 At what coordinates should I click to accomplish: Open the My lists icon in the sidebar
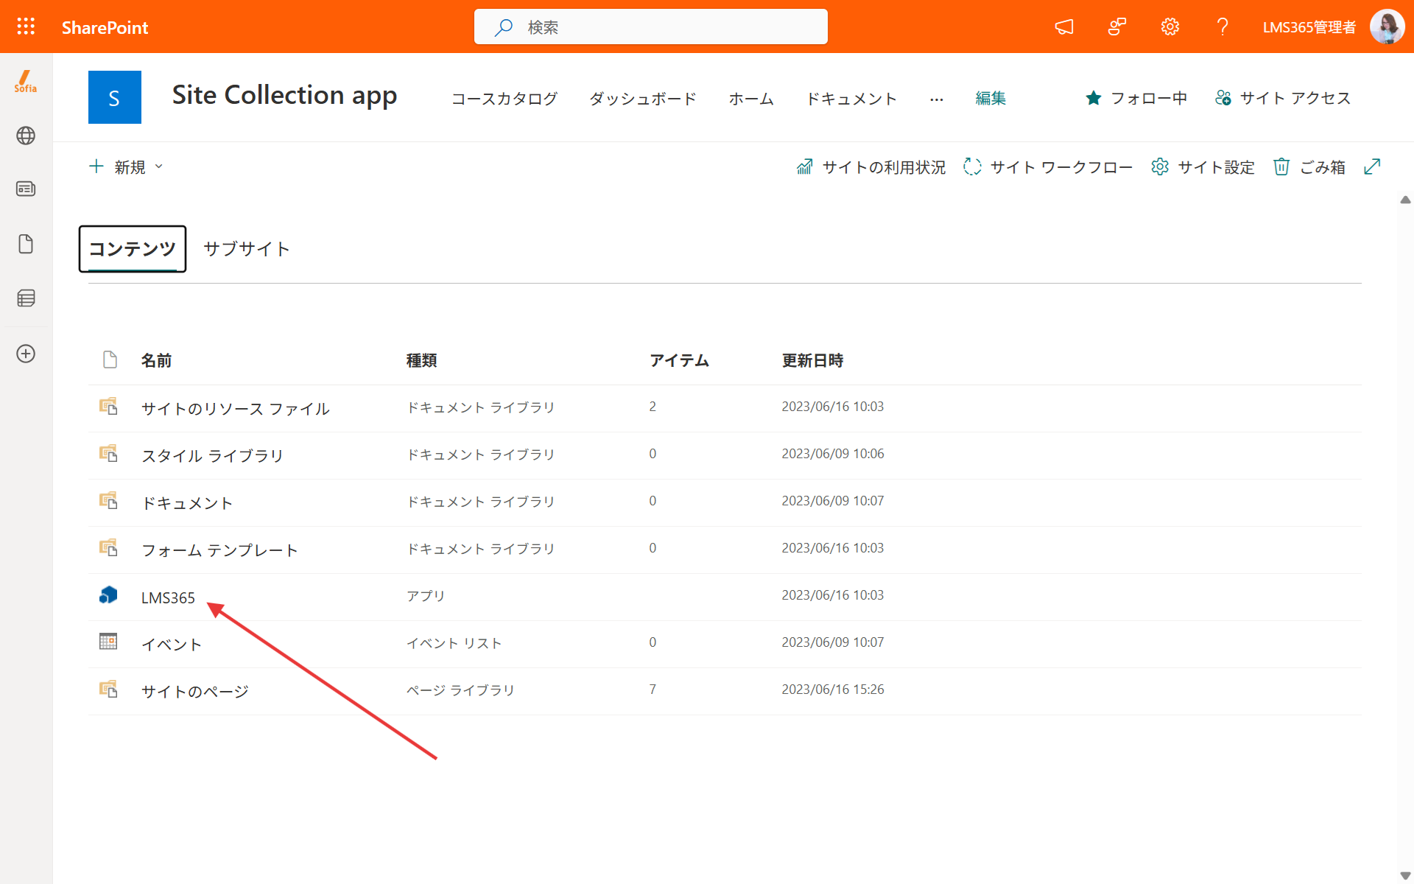(x=26, y=298)
